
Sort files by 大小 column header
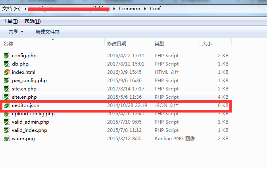207,43
